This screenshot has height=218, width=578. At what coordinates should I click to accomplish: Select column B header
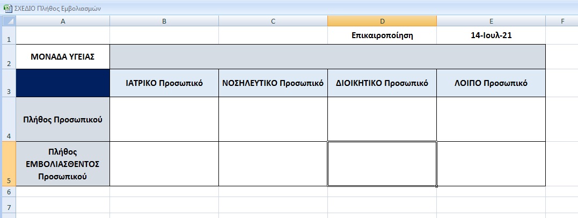tap(164, 21)
